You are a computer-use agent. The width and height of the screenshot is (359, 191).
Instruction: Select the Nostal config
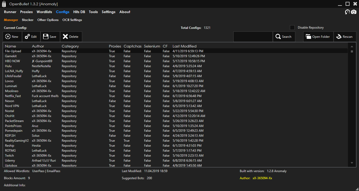click(x=176, y=111)
